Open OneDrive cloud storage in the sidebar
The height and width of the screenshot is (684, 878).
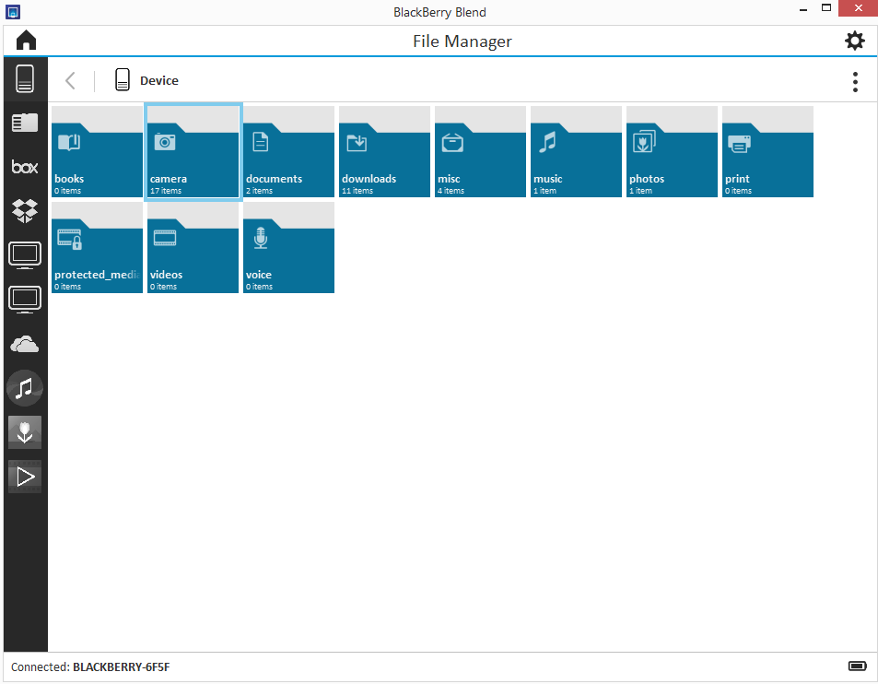(25, 344)
